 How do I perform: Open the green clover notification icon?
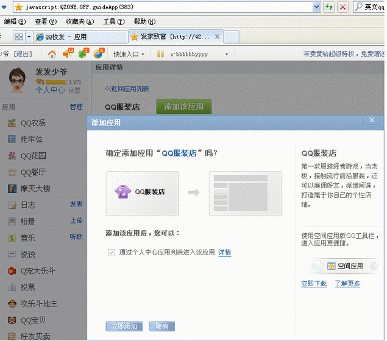[83, 53]
